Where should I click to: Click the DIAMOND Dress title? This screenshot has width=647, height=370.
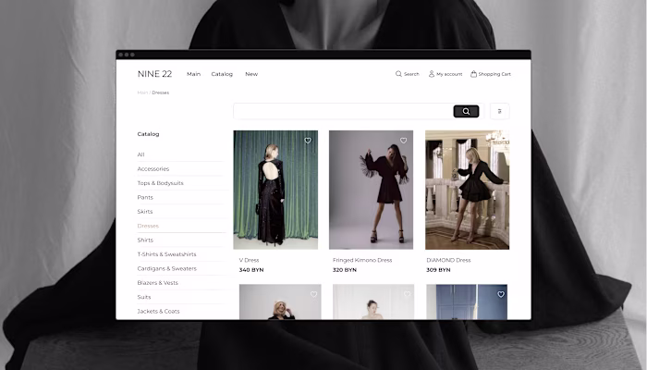point(448,260)
